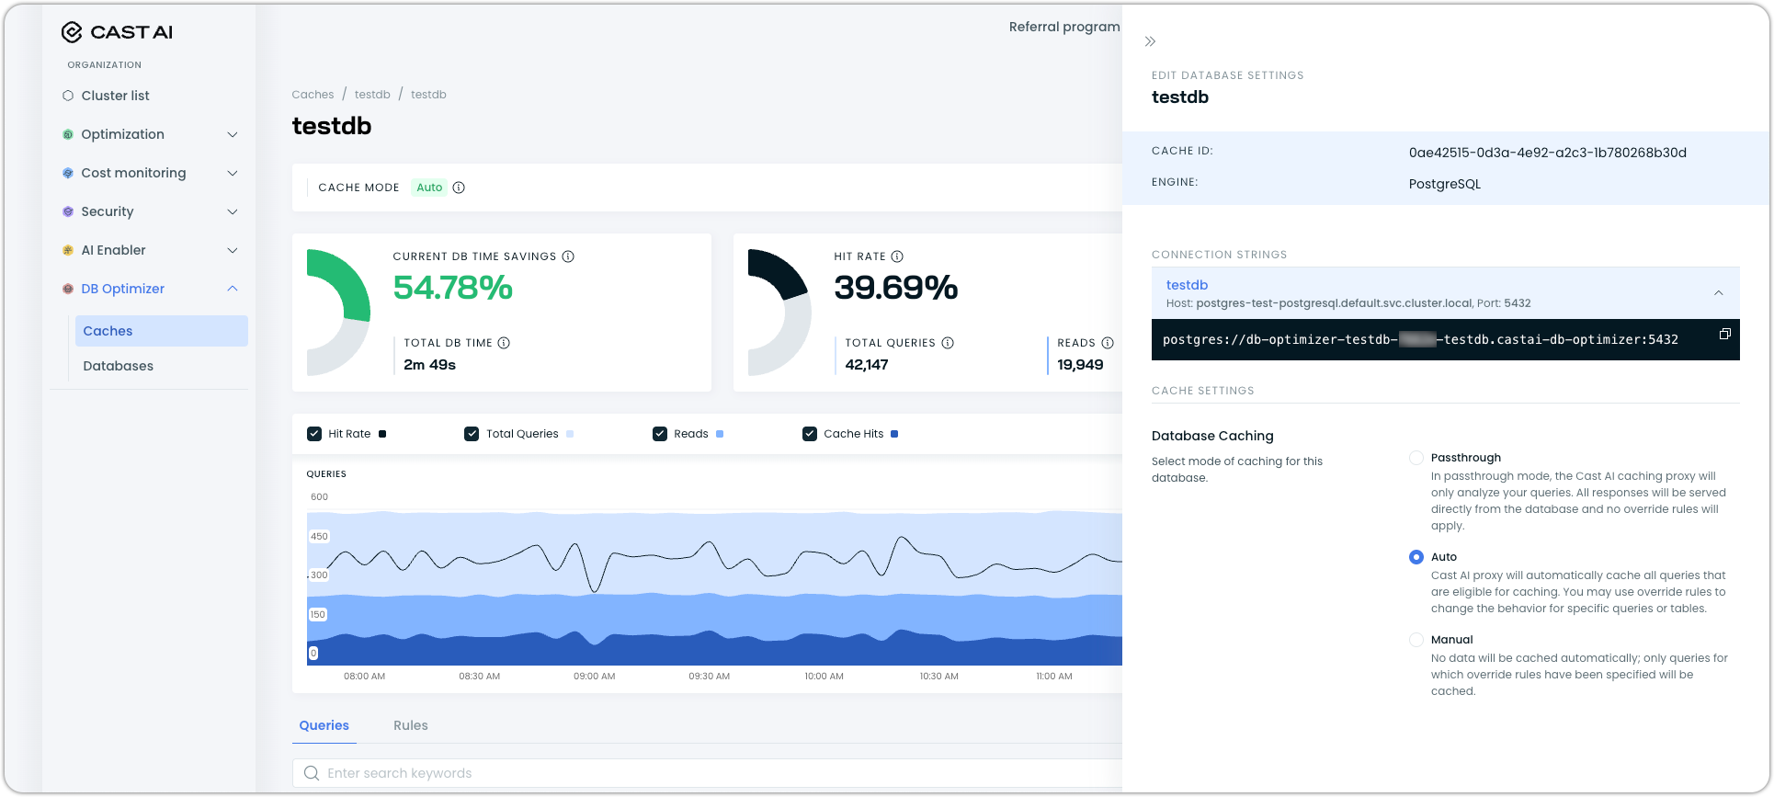
Task: Click the hit rate donut chart
Action: point(779,313)
